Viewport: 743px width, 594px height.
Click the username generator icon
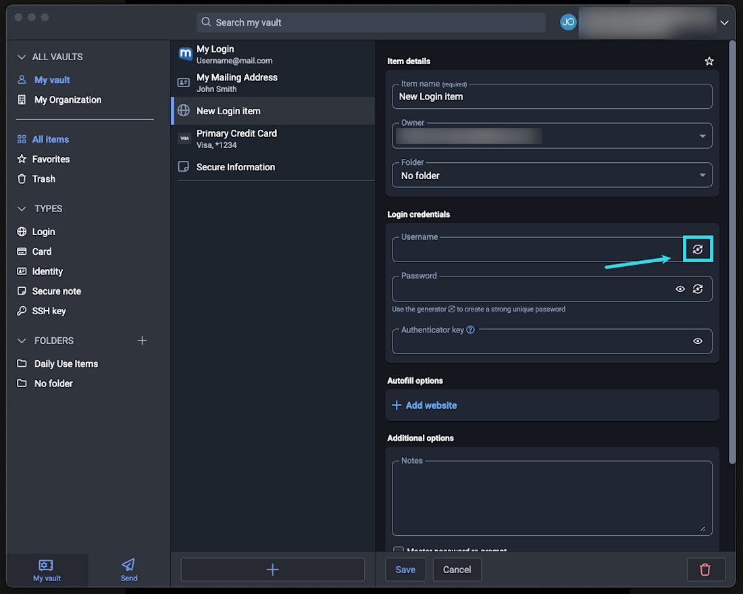click(698, 249)
